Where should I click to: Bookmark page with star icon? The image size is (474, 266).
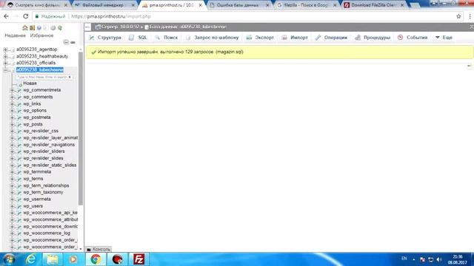[x=458, y=16]
